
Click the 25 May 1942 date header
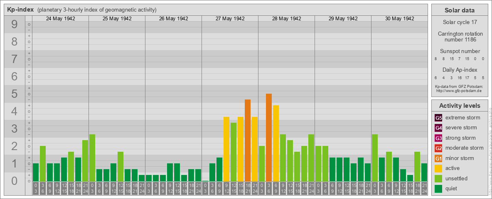[x=117, y=19]
